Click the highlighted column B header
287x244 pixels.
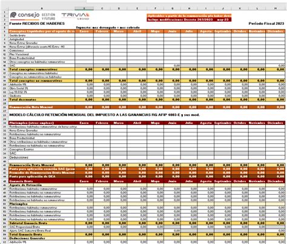pos(84,8)
